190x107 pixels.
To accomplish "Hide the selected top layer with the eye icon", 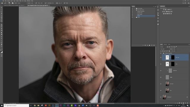I will tap(161, 57).
